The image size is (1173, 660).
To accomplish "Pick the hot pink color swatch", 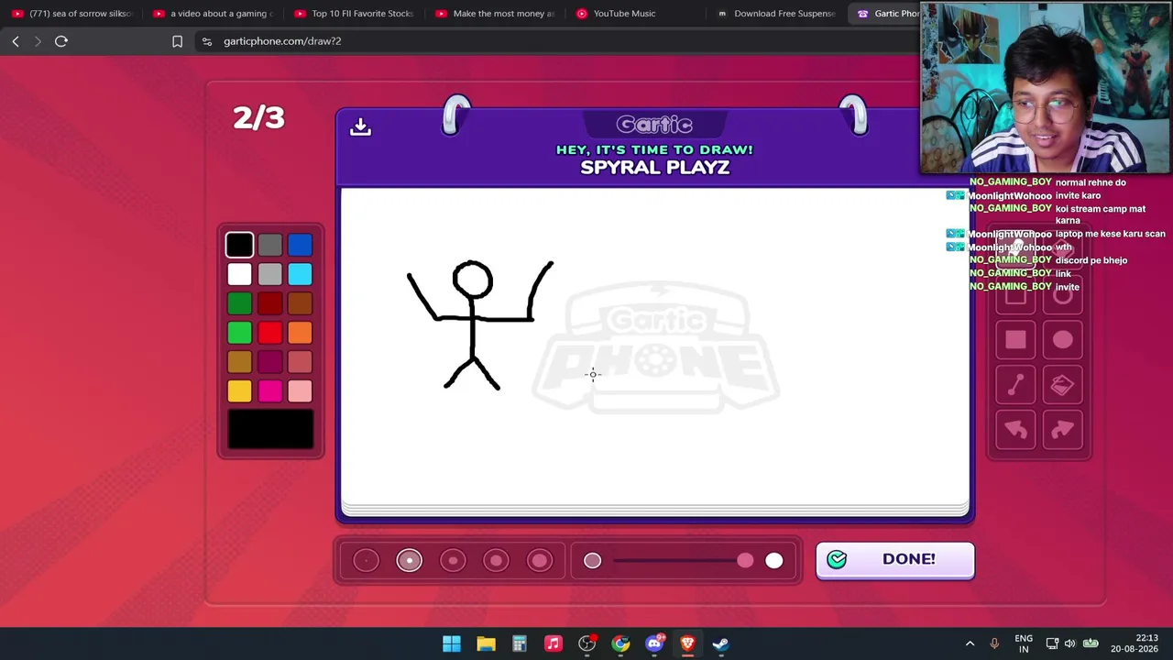I will click(269, 391).
